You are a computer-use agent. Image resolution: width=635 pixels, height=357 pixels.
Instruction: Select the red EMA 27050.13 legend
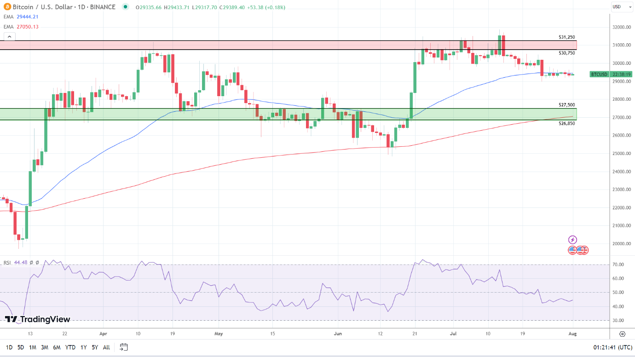coord(21,27)
